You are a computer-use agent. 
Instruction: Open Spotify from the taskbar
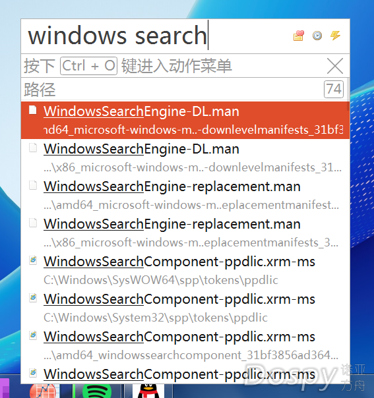click(x=97, y=391)
